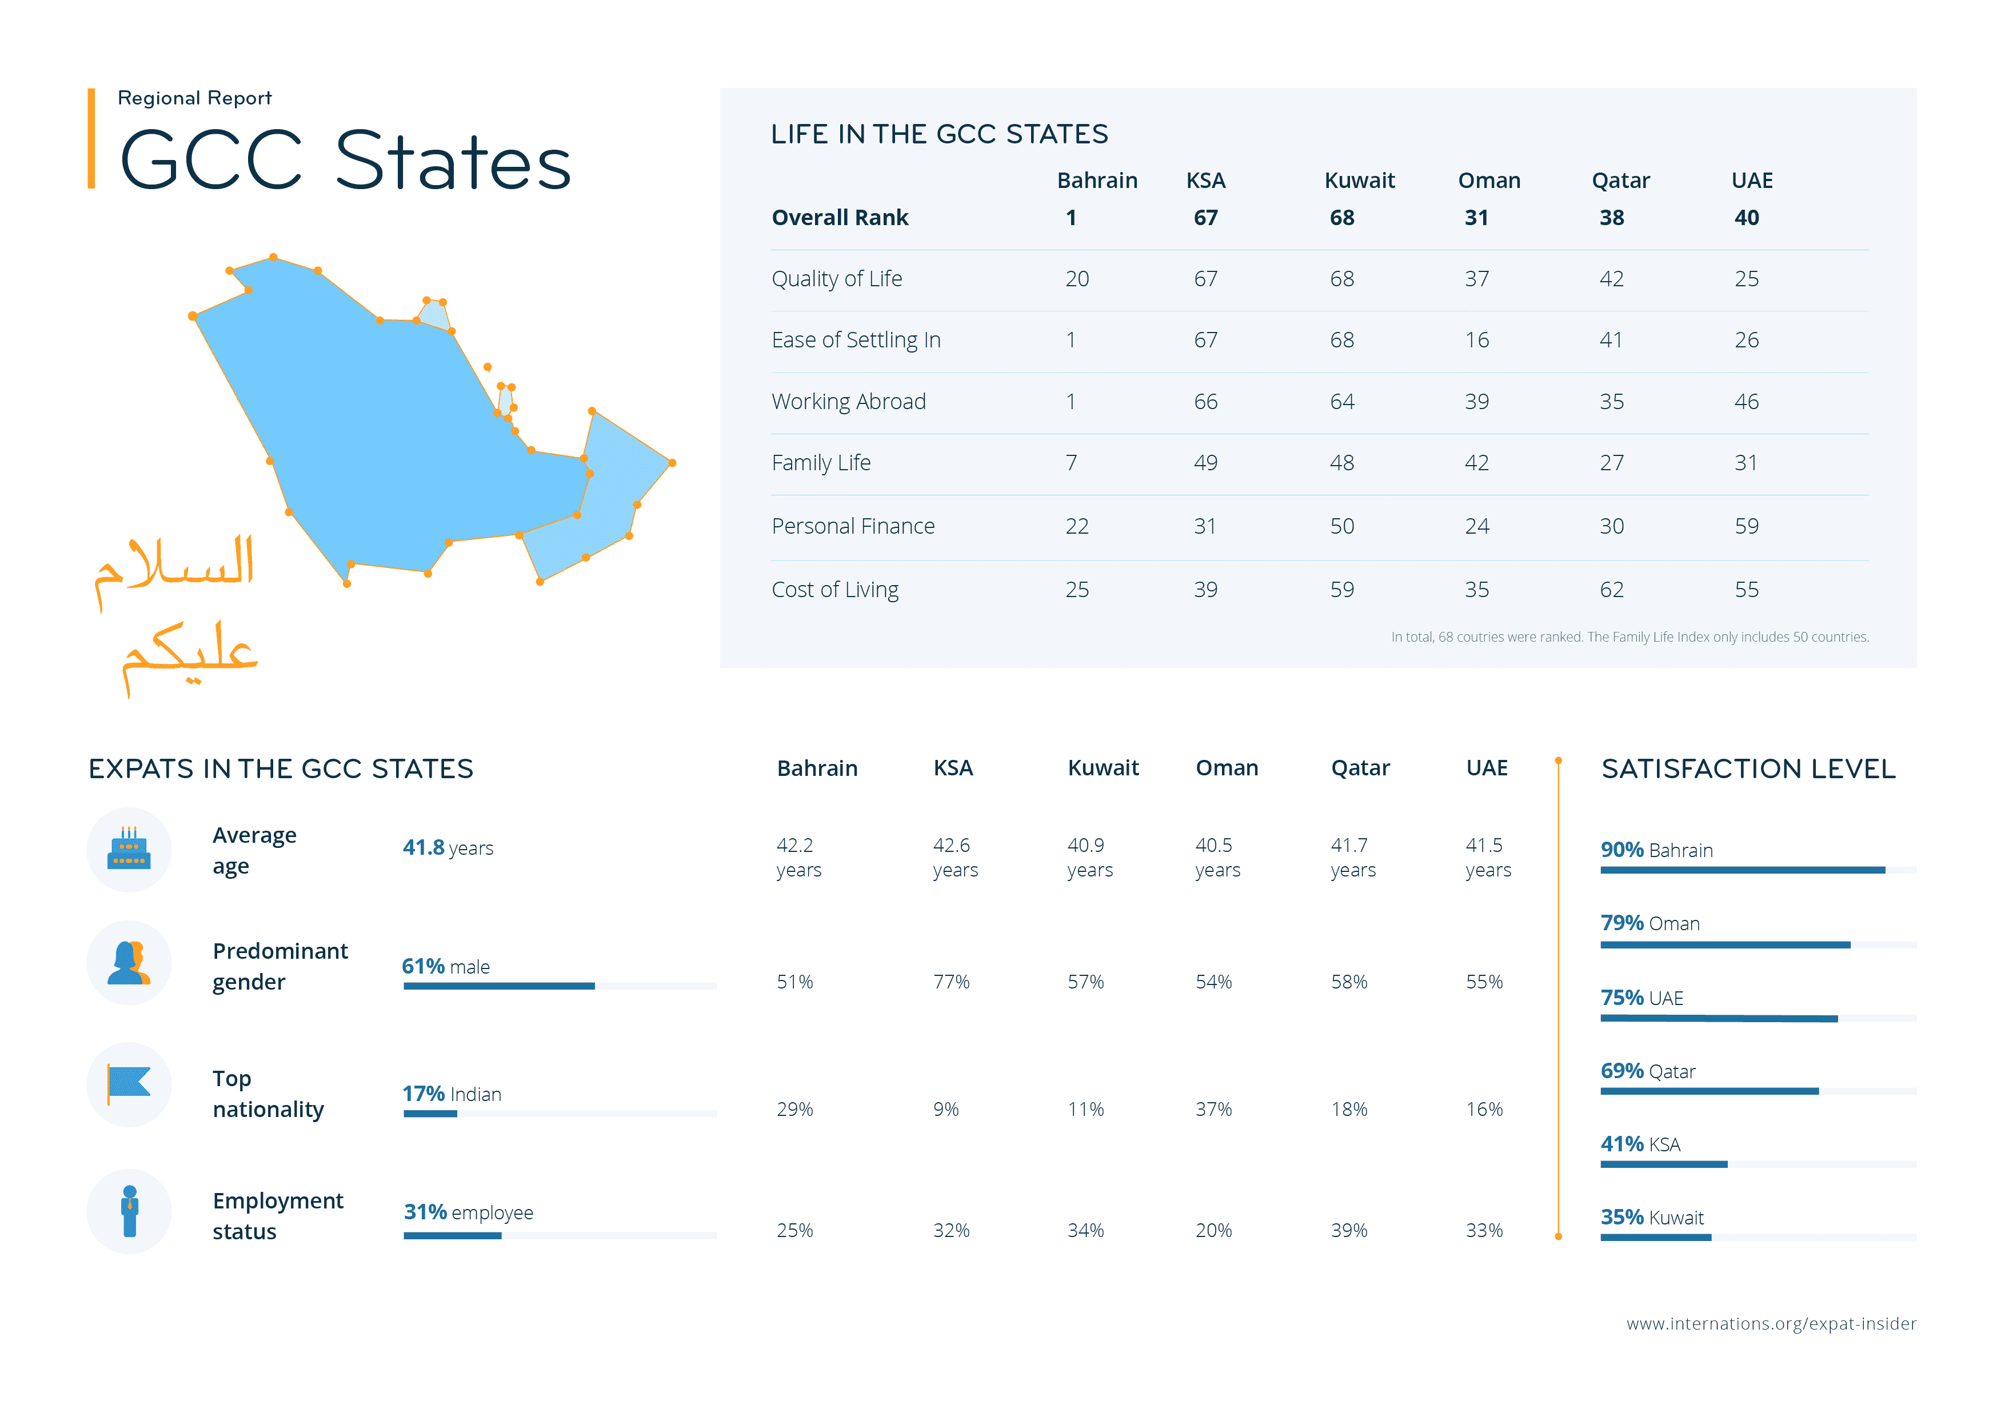
Task: Click the 17% Indian nationality bar
Action: [560, 1113]
